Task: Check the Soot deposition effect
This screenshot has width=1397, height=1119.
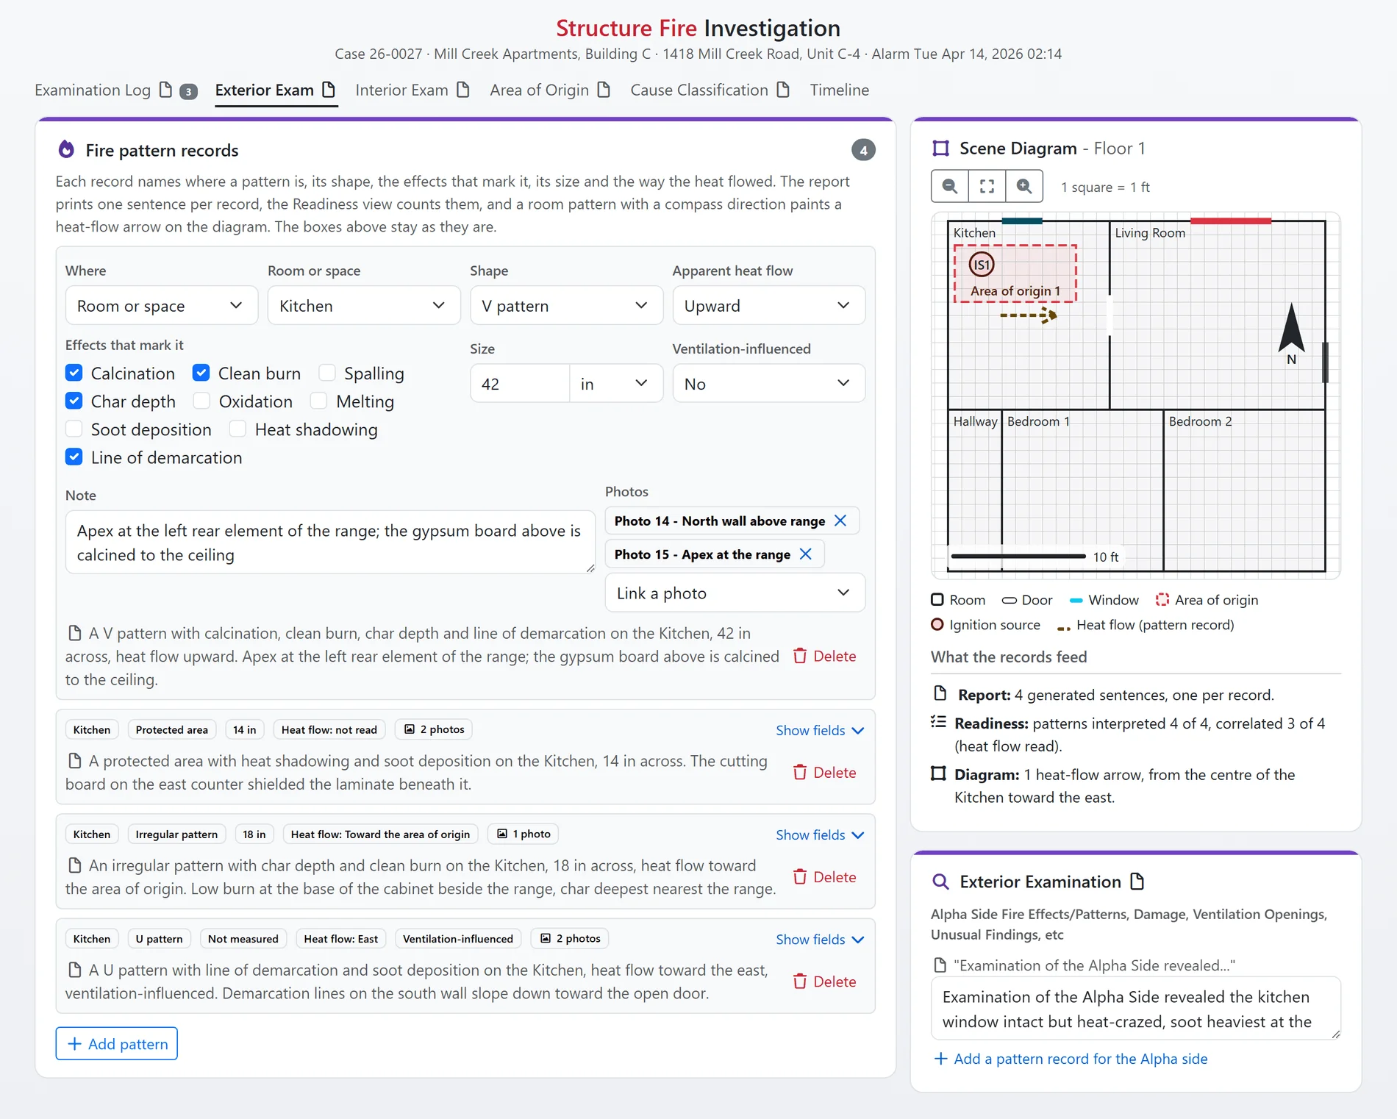Action: coord(74,429)
